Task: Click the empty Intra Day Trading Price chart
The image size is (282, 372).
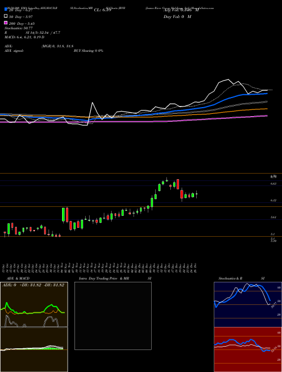Action: [113, 316]
